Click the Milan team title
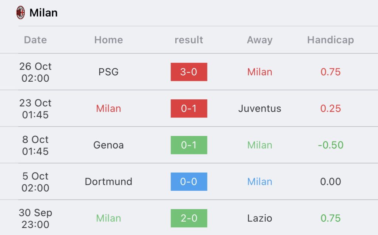Image resolution: width=378 pixels, height=235 pixels. pyautogui.click(x=44, y=13)
